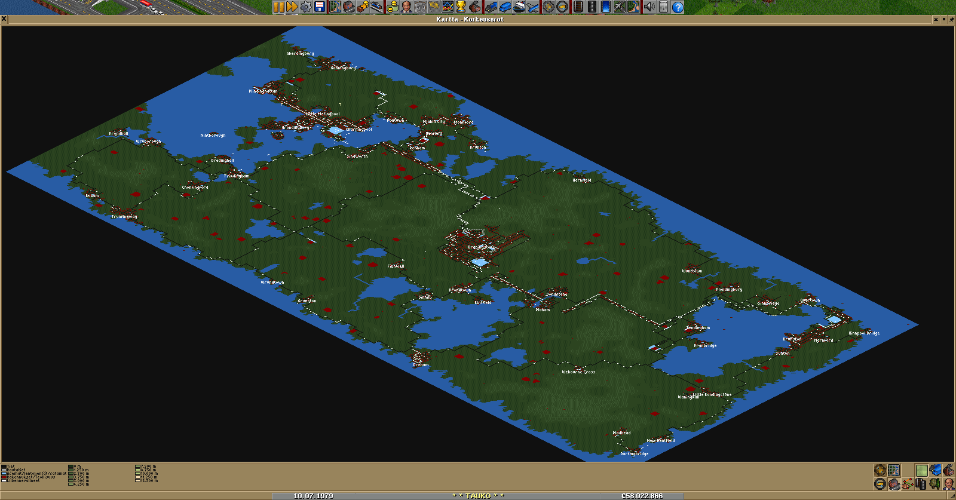This screenshot has height=500, width=956.
Task: Show the subsidies list icon
Action: pyautogui.click(x=363, y=7)
